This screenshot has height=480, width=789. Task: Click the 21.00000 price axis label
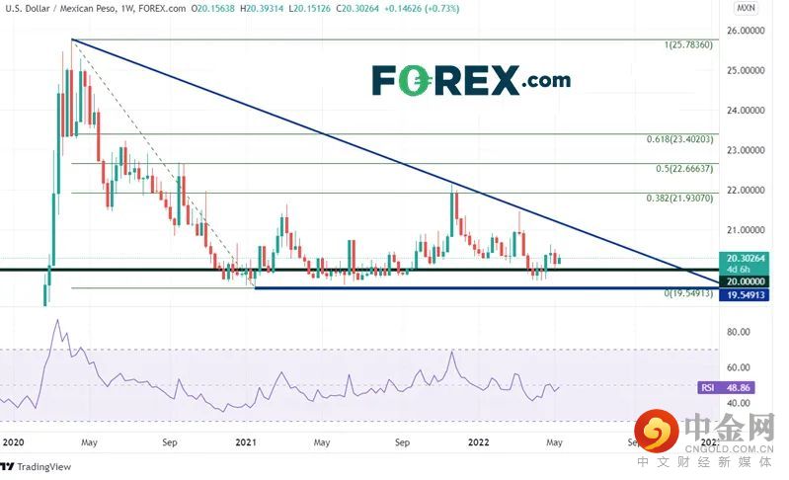click(x=746, y=229)
